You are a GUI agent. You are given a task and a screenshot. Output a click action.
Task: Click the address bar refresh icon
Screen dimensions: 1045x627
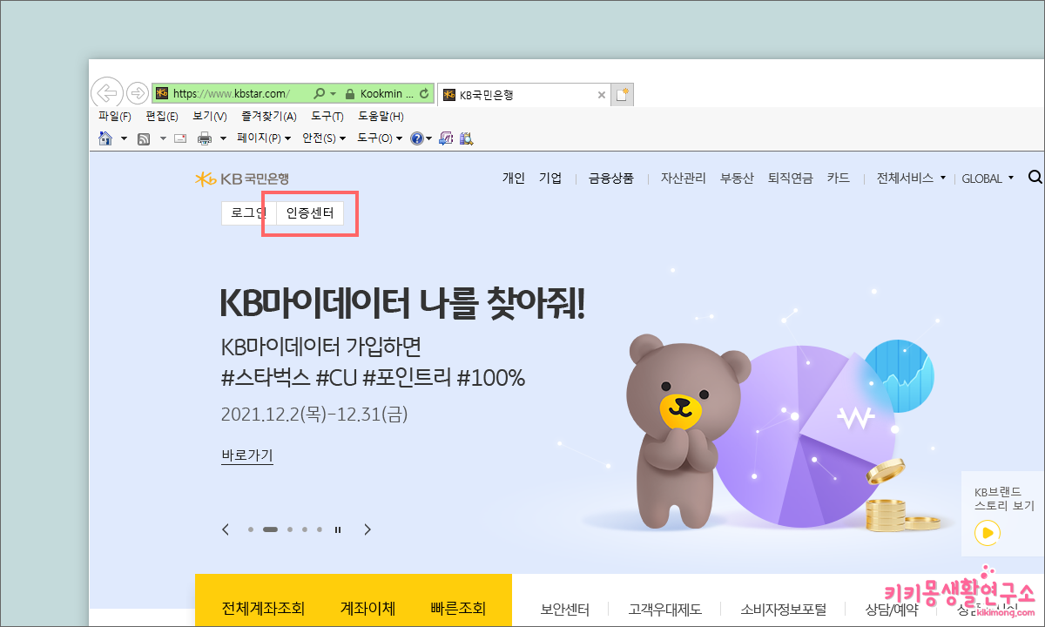(426, 93)
